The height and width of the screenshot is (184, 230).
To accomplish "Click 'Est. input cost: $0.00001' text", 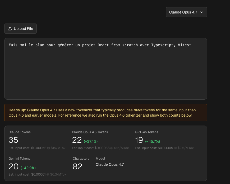I will click(27, 174).
